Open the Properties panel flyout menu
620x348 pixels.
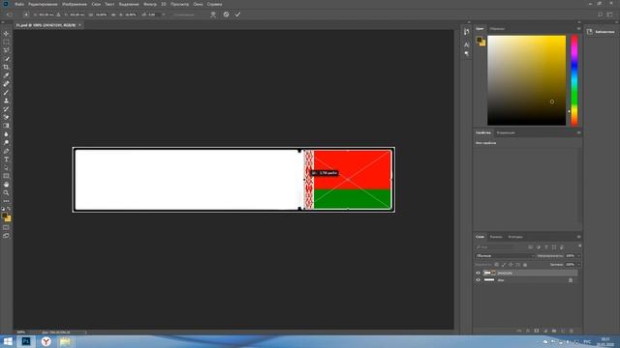click(579, 133)
